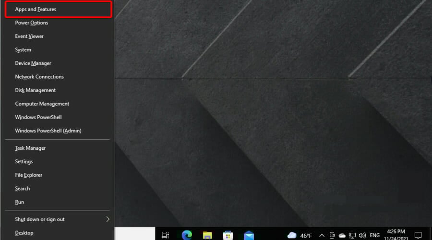Open clock showing 4:26 PM

tap(396, 235)
